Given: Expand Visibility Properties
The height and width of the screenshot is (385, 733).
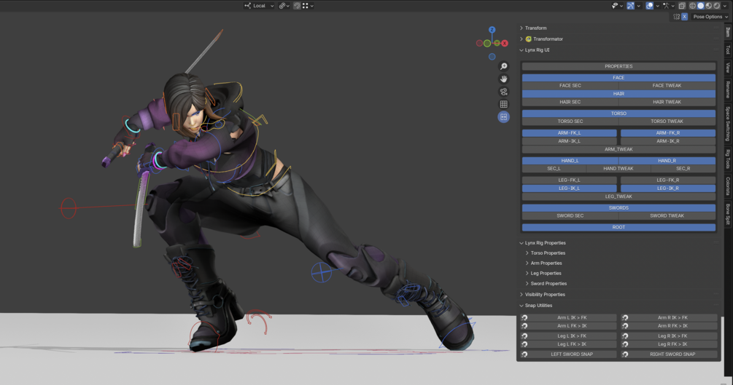Looking at the screenshot, I should click(521, 295).
